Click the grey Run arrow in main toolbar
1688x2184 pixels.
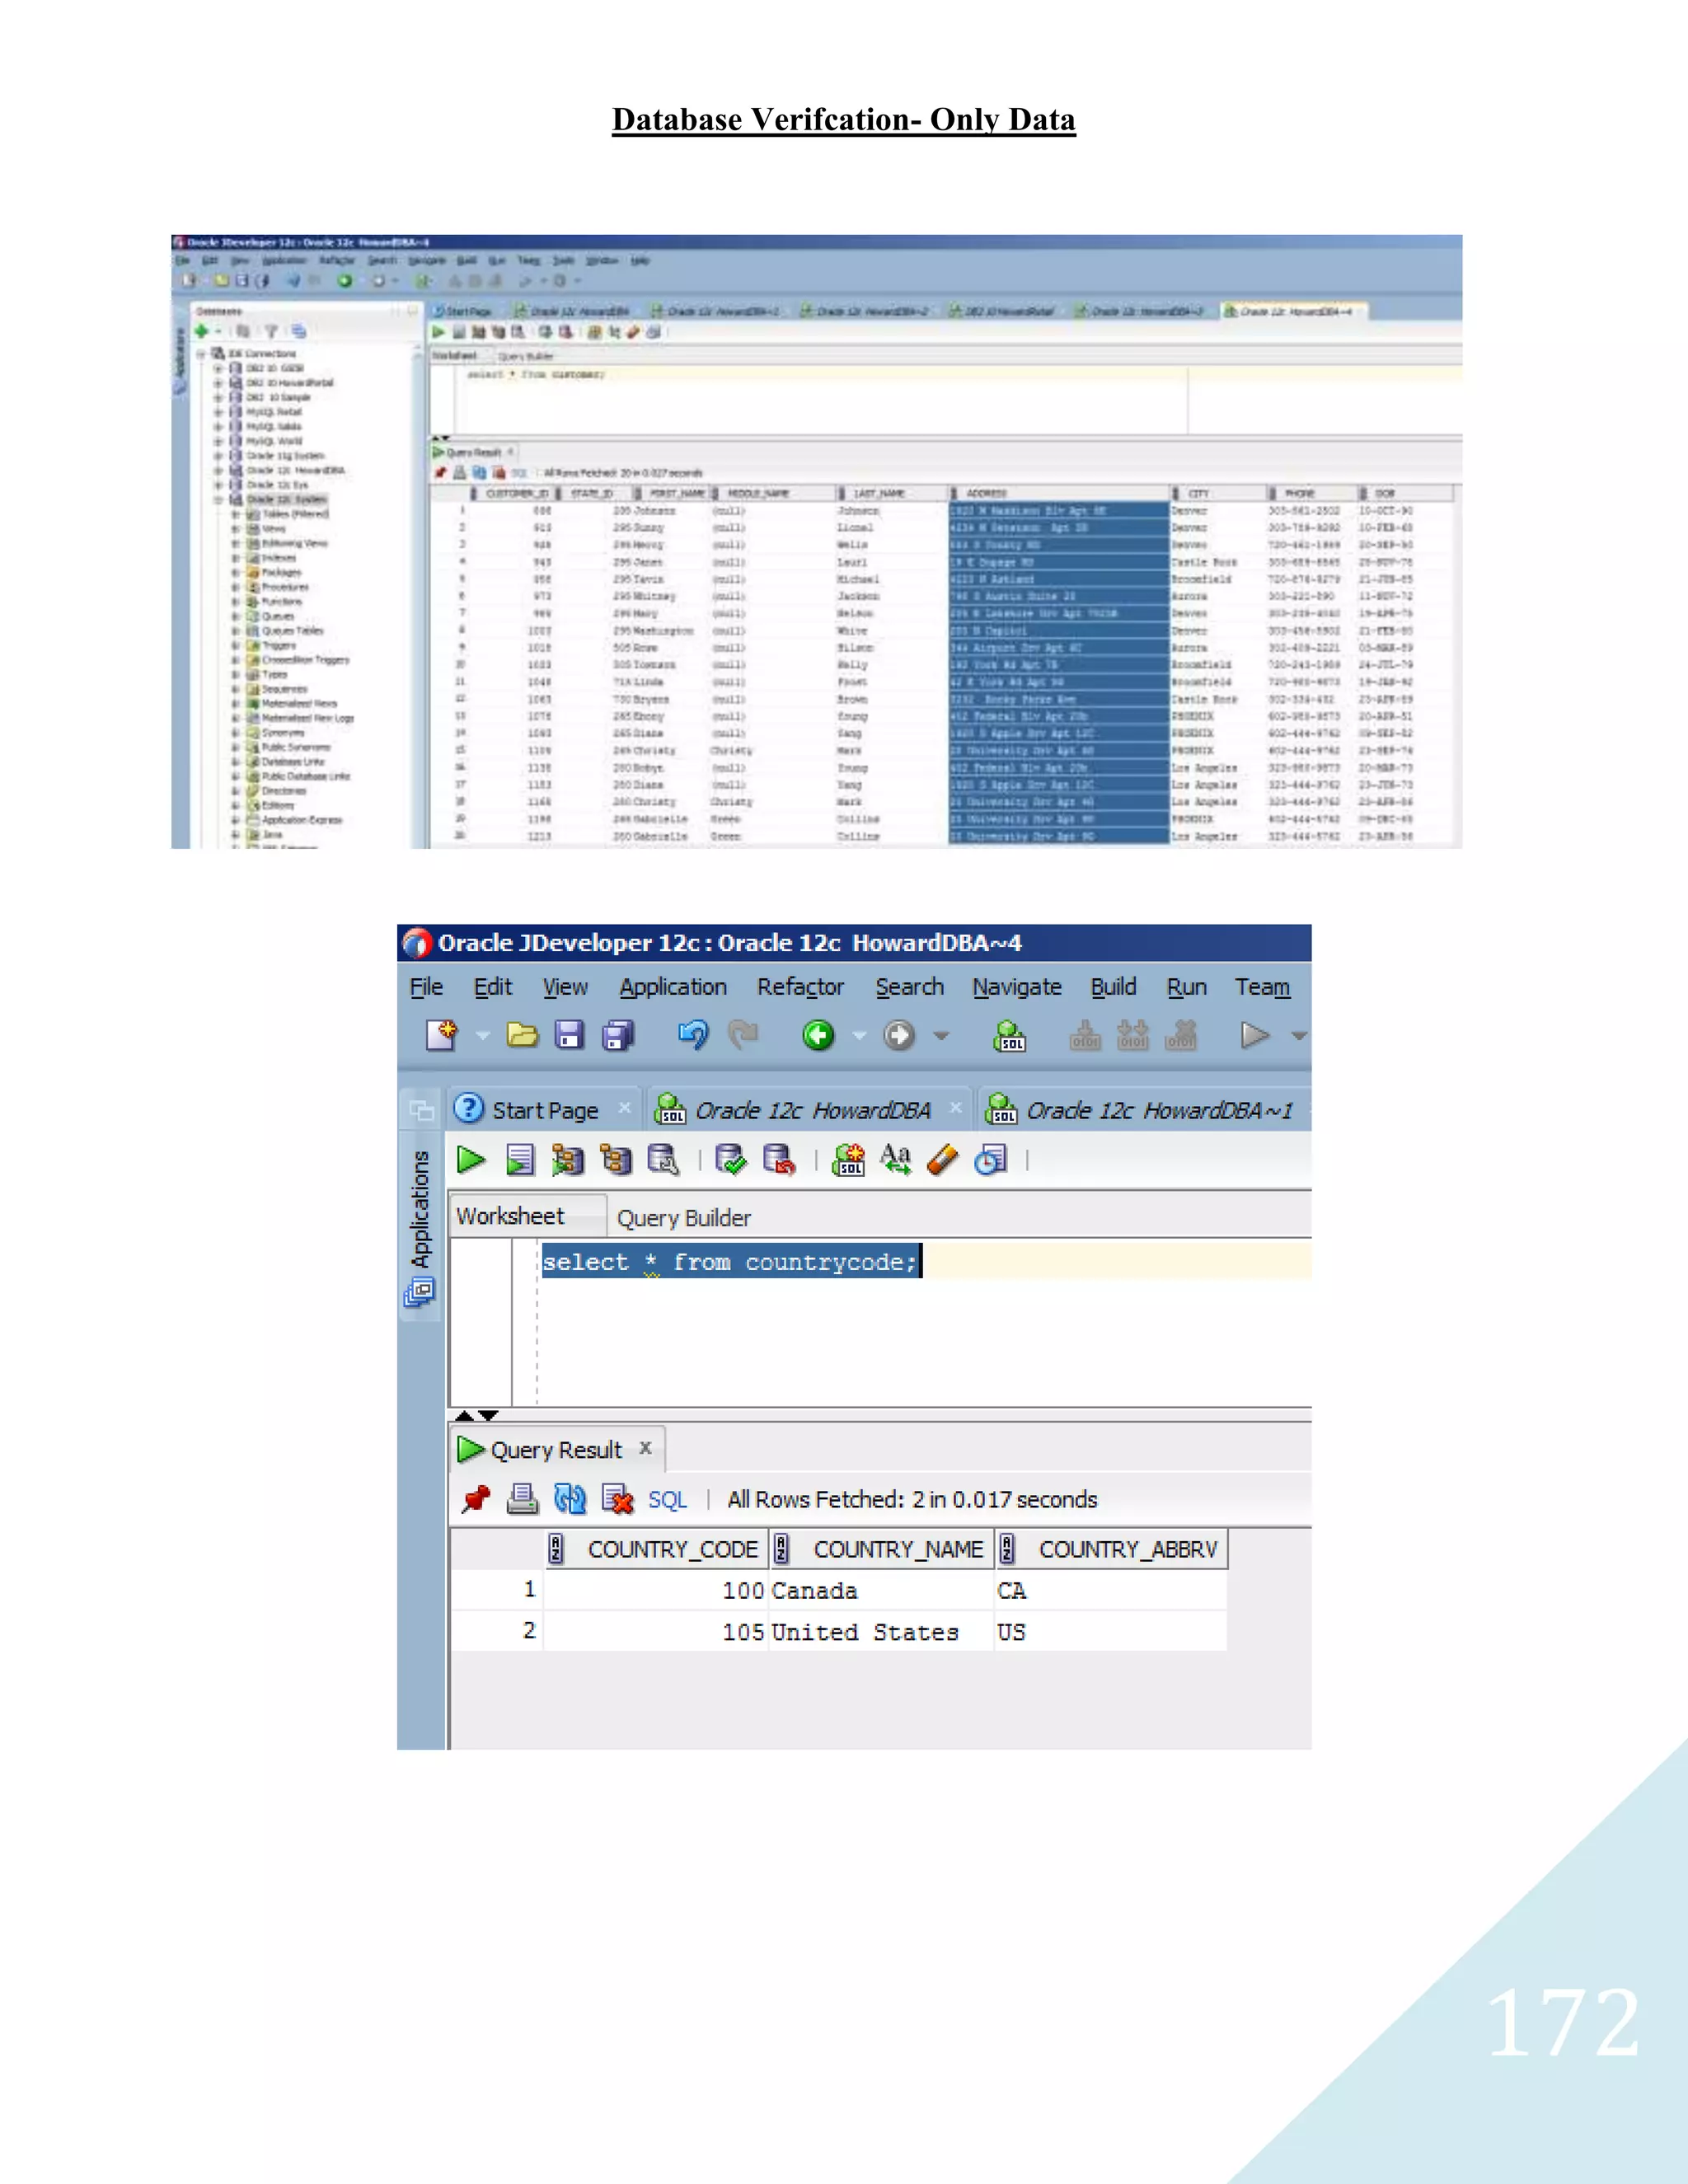click(x=1254, y=1035)
